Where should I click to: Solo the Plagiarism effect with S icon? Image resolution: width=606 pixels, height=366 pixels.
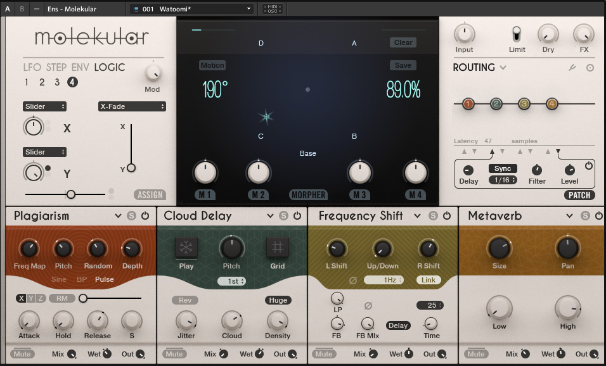coord(131,216)
